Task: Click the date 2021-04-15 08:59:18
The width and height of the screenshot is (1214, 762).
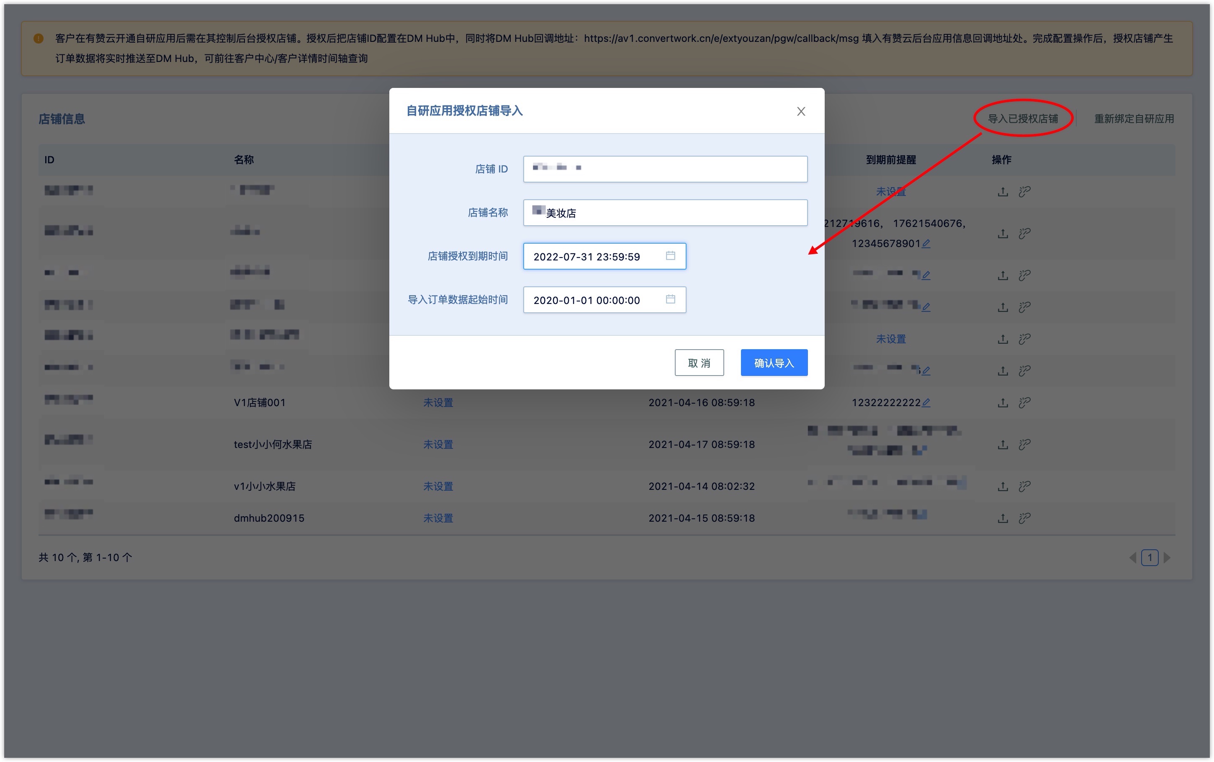Action: 701,518
